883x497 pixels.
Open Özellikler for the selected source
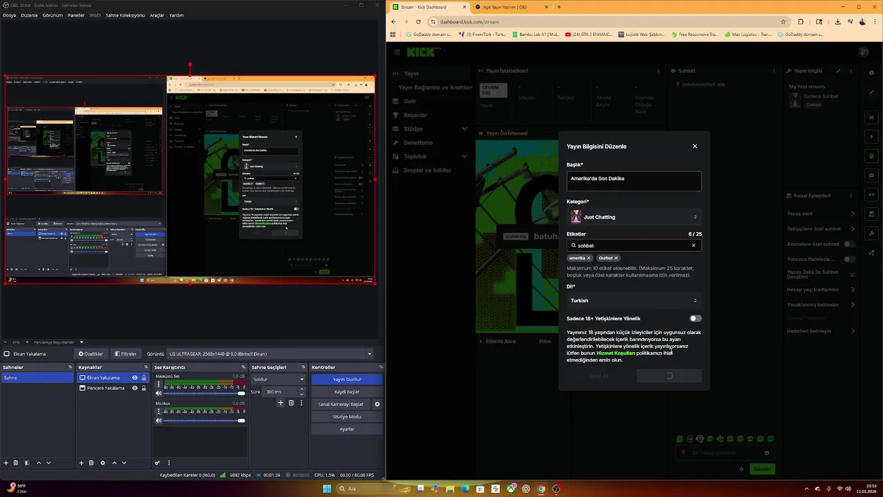pos(91,354)
